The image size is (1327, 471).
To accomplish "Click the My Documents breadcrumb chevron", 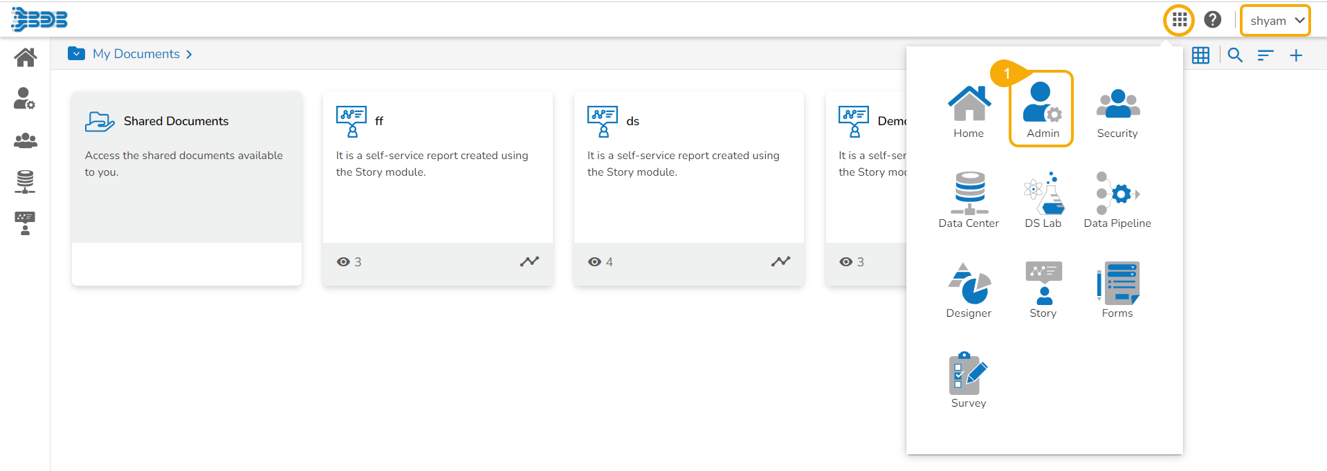I will tap(189, 55).
